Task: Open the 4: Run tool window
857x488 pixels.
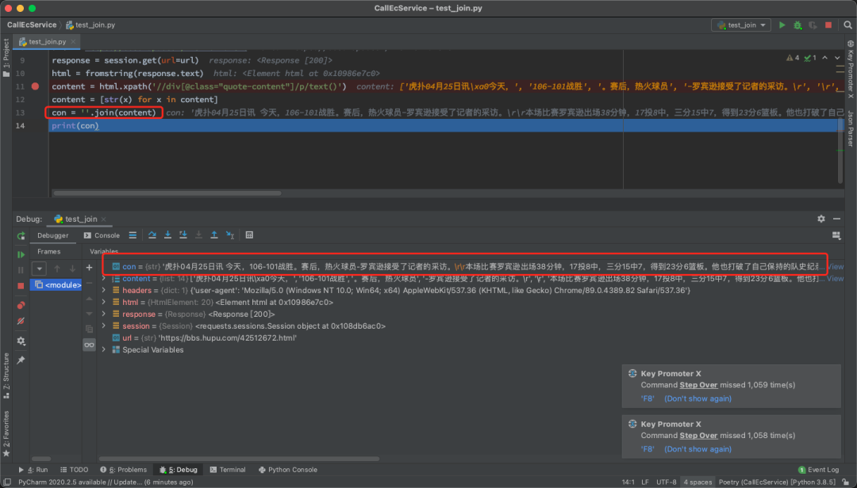Action: [33, 470]
